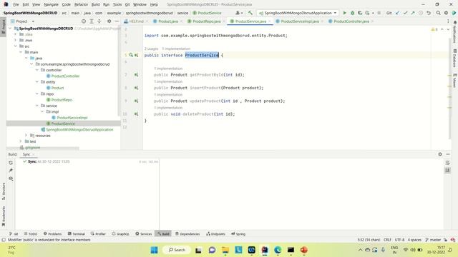Click the Git commit checkmark icon
The height and width of the screenshot is (257, 458).
405,13
